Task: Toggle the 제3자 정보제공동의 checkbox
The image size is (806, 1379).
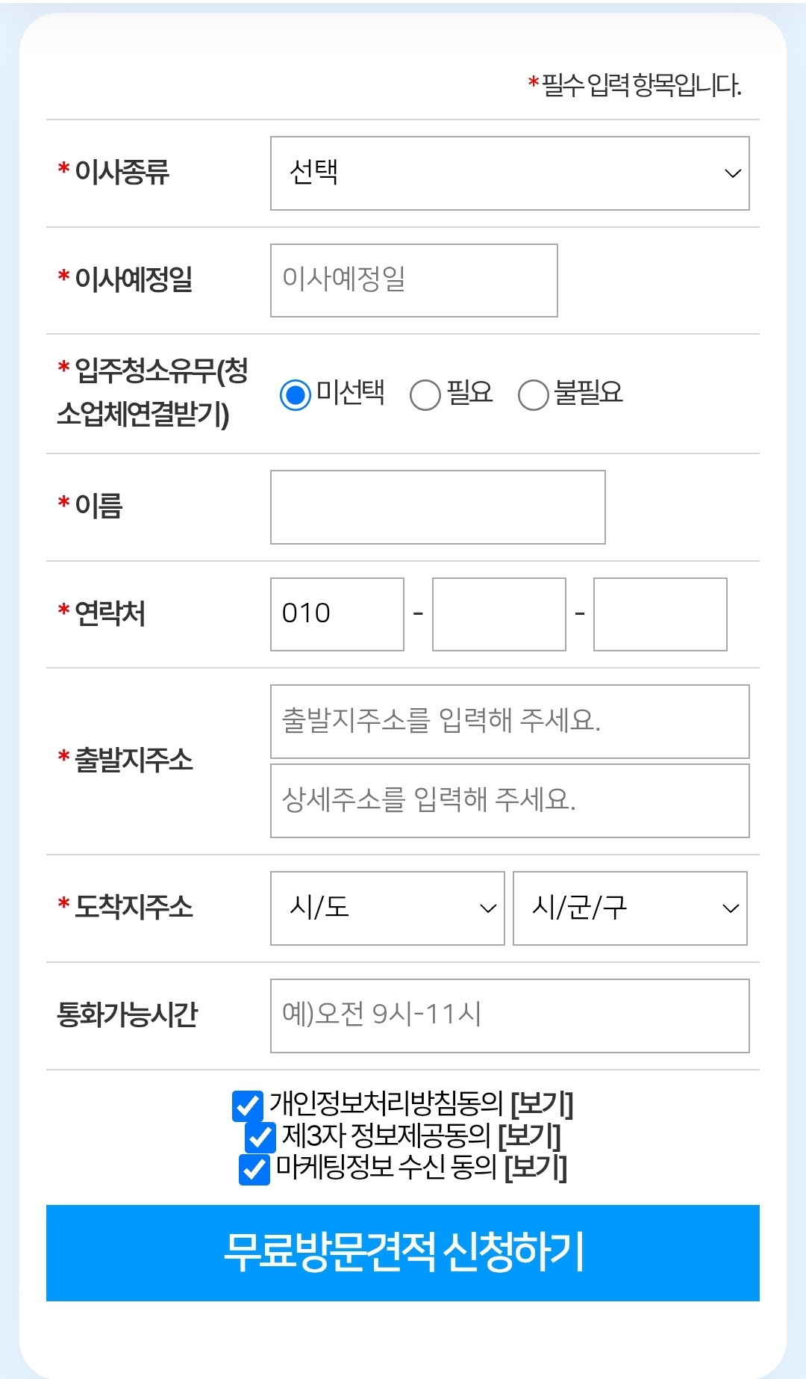Action: click(x=260, y=1137)
